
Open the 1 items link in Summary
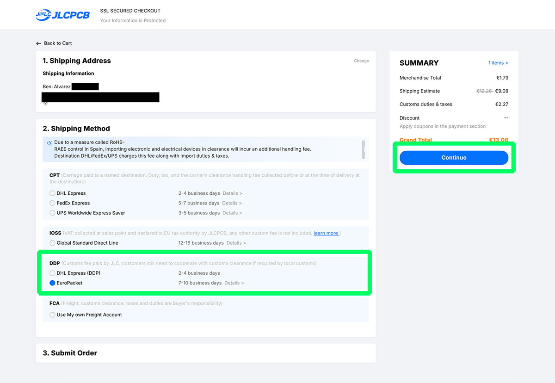coord(498,63)
